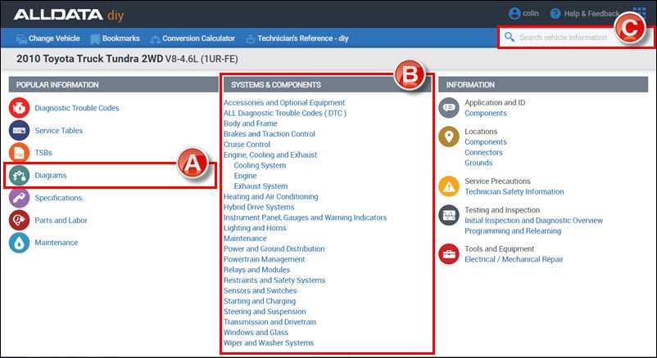The width and height of the screenshot is (657, 358).
Task: Click the purple Specifications wrench icon
Action: [20, 198]
